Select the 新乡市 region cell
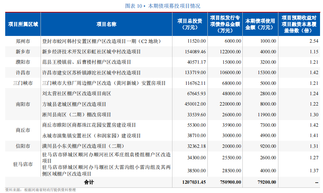The width and height of the screenshot is (323, 193). click(23, 51)
